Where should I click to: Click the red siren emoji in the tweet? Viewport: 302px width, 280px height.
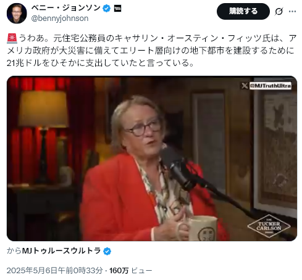[x=12, y=39]
